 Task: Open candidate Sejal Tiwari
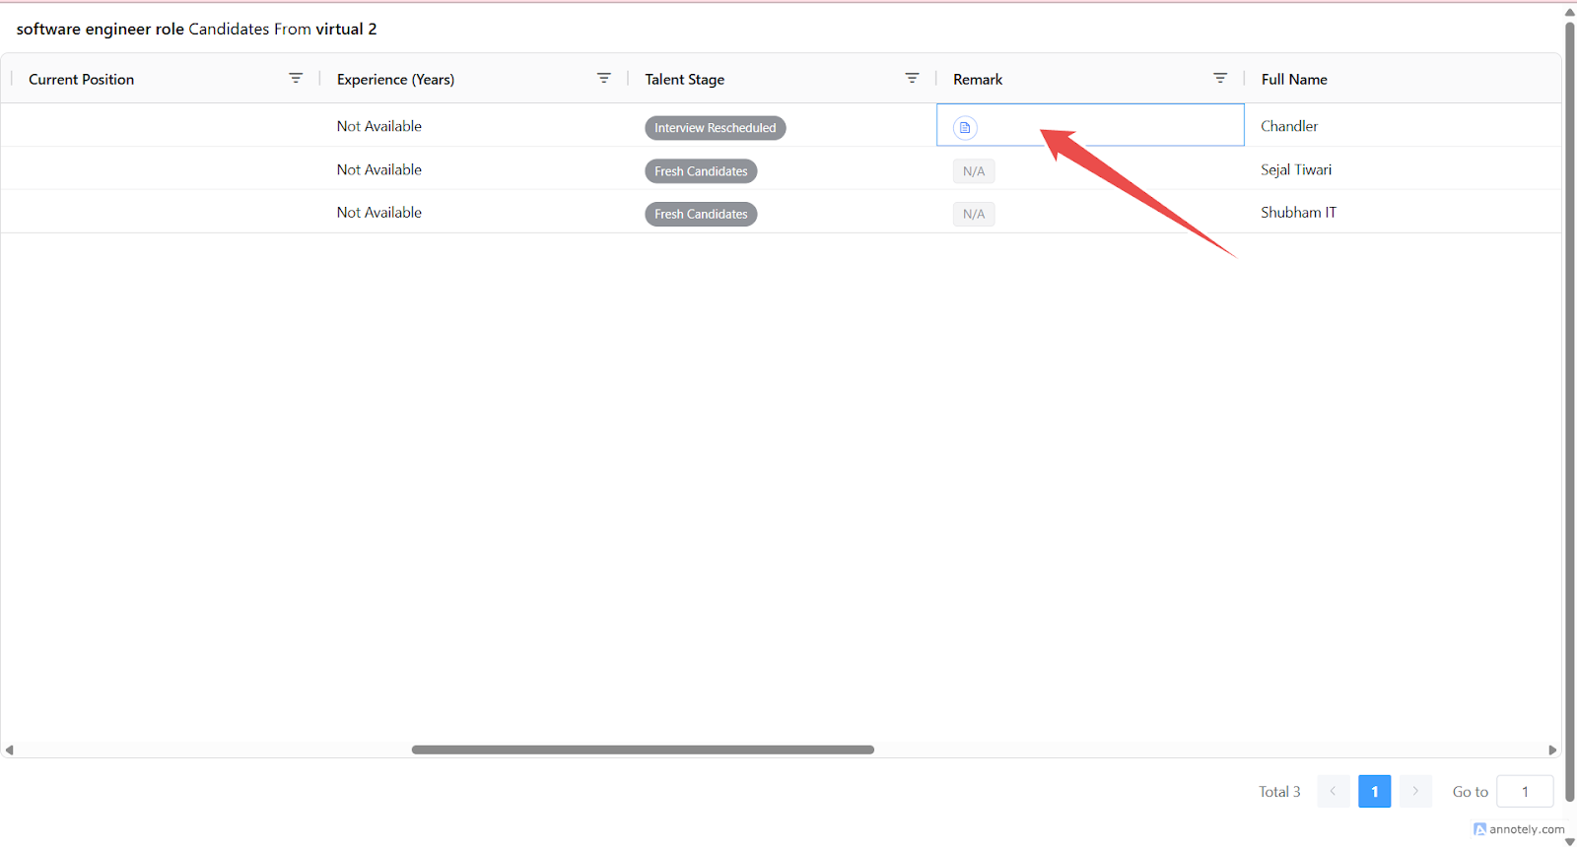click(1296, 169)
